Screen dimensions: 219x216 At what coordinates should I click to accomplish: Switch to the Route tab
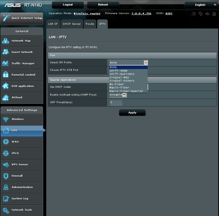click(x=90, y=24)
